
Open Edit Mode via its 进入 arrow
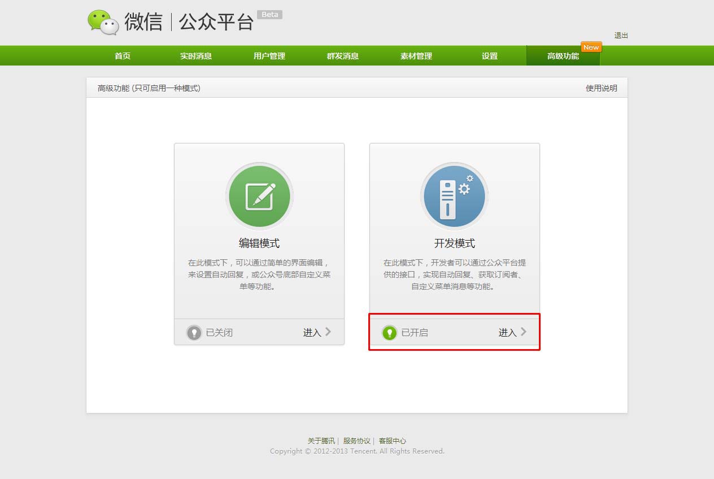pos(317,332)
